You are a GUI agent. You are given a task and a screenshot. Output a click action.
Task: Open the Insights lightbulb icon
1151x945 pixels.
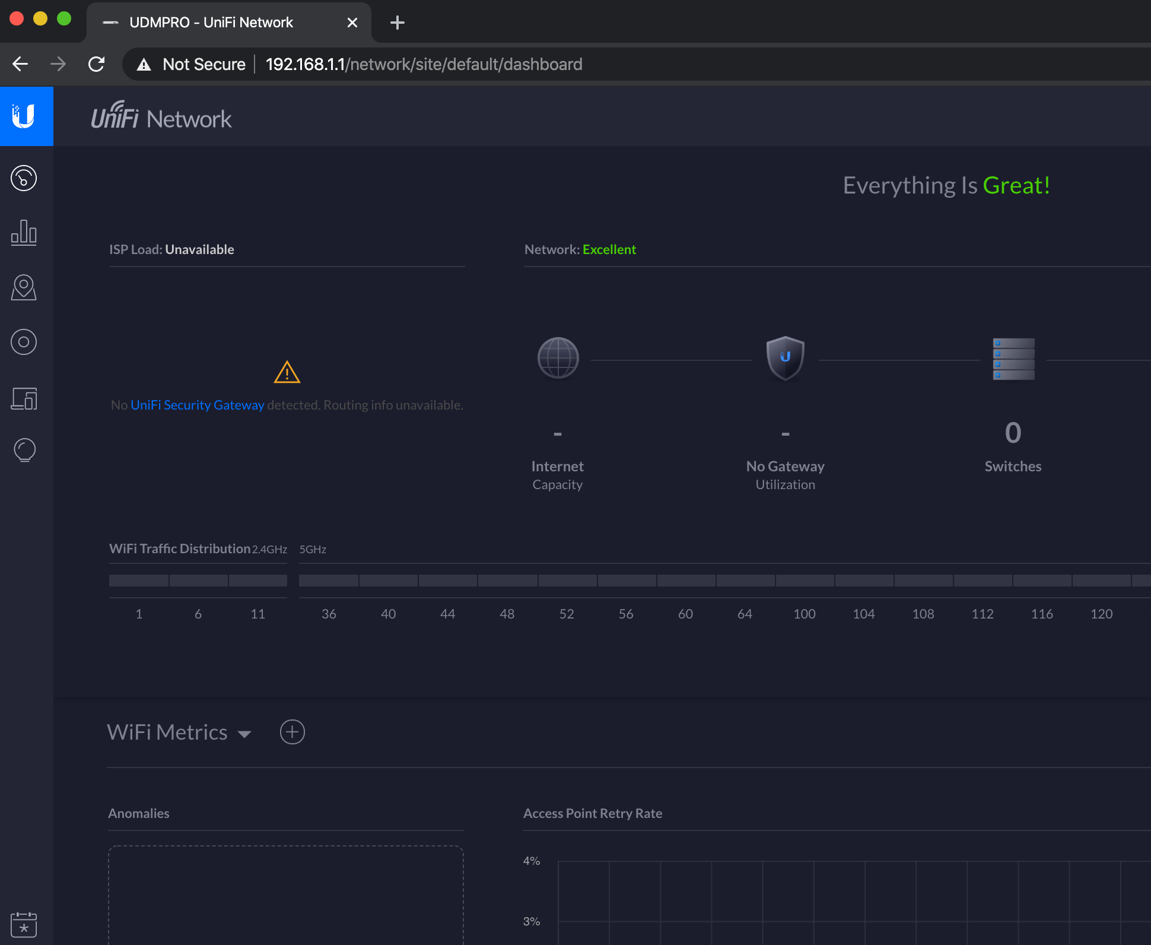(24, 450)
